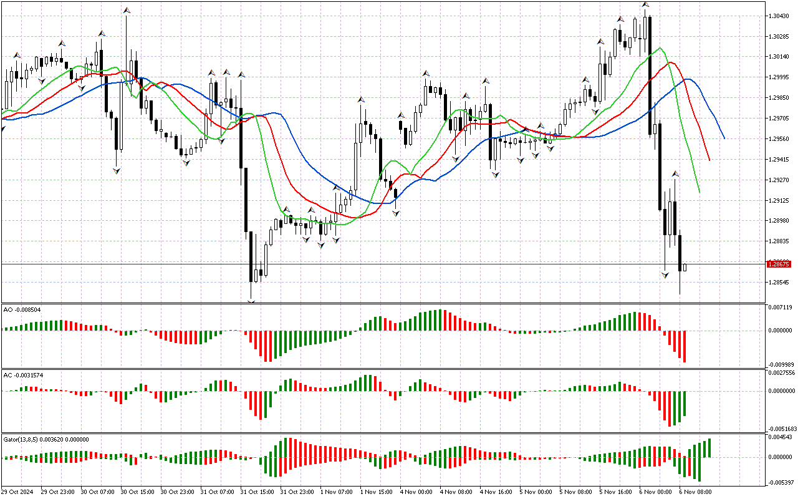Click the 1.28545 price scale label

[779, 283]
